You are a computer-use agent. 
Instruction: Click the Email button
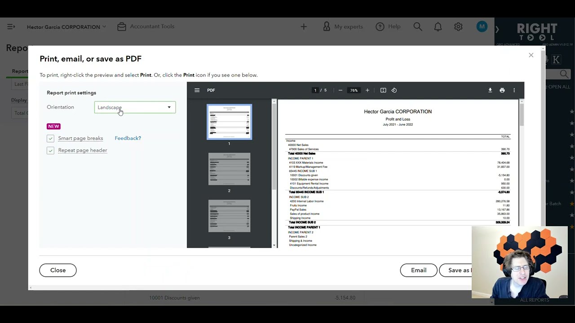click(419, 270)
